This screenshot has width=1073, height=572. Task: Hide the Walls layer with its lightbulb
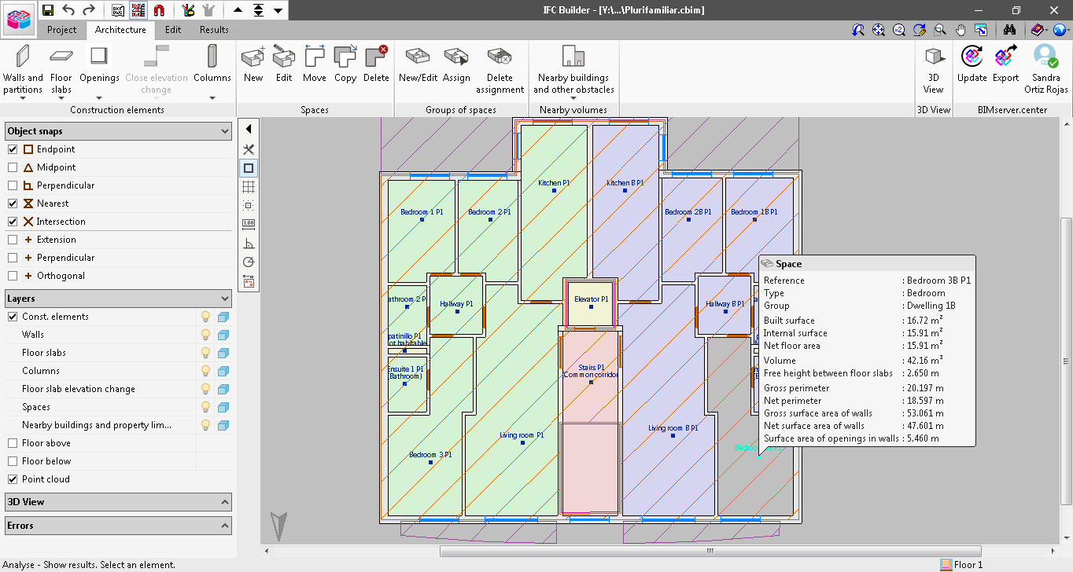pos(204,334)
